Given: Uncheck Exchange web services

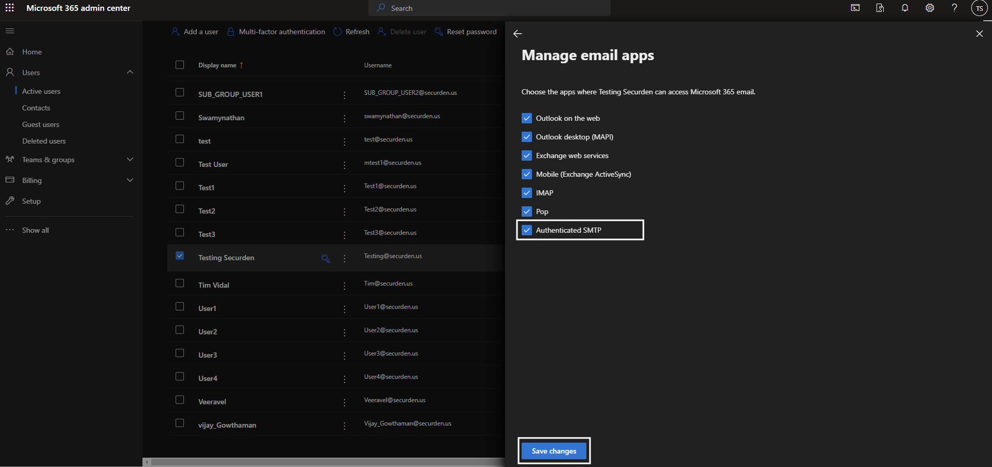Looking at the screenshot, I should coord(527,155).
